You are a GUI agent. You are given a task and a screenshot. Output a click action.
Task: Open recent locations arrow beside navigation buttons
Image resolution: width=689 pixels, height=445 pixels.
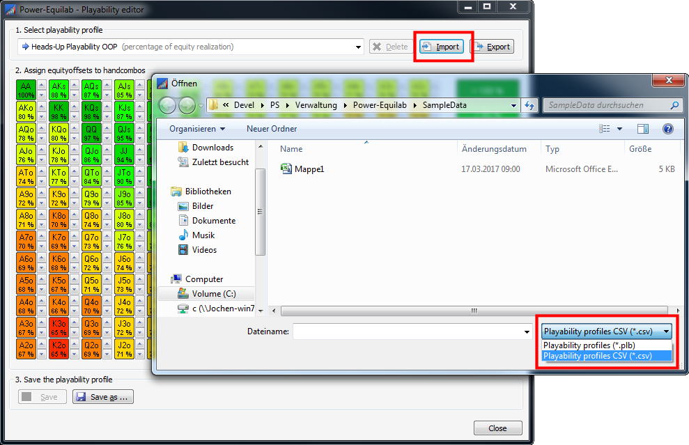pyautogui.click(x=201, y=106)
